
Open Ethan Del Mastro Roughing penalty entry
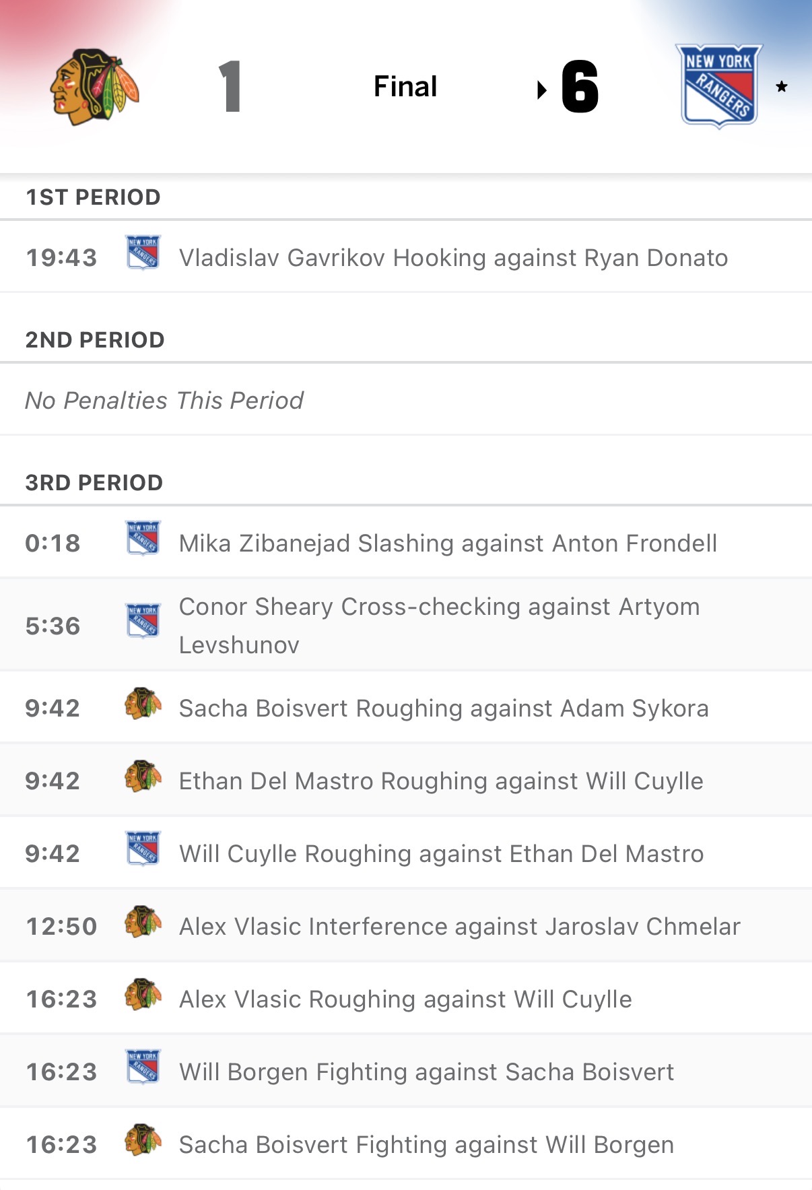pos(441,781)
